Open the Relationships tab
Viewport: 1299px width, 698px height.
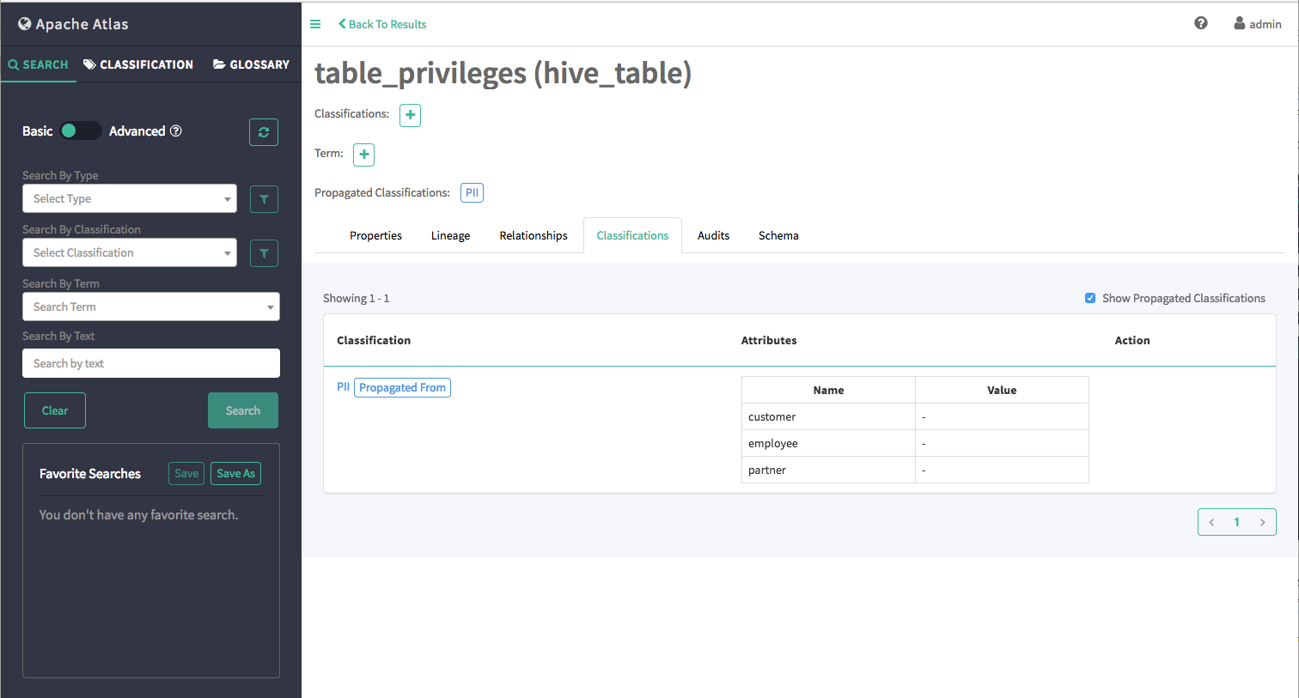[x=534, y=235]
